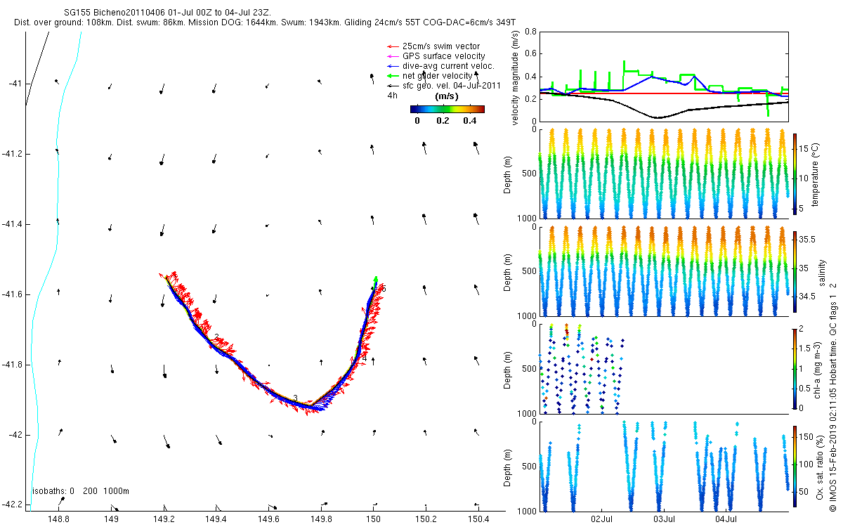Click the '149.2' longitude tick label
Viewport: 843px width, 527px height.
tap(163, 519)
